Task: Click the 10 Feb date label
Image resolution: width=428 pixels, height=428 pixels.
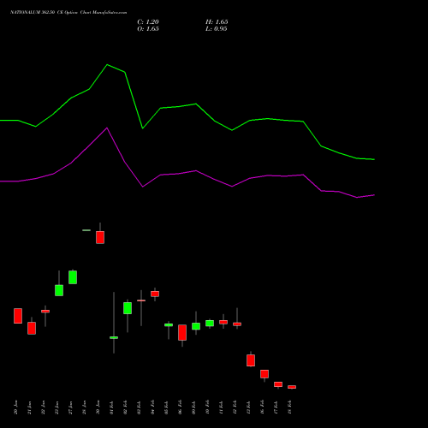Action: (207, 407)
